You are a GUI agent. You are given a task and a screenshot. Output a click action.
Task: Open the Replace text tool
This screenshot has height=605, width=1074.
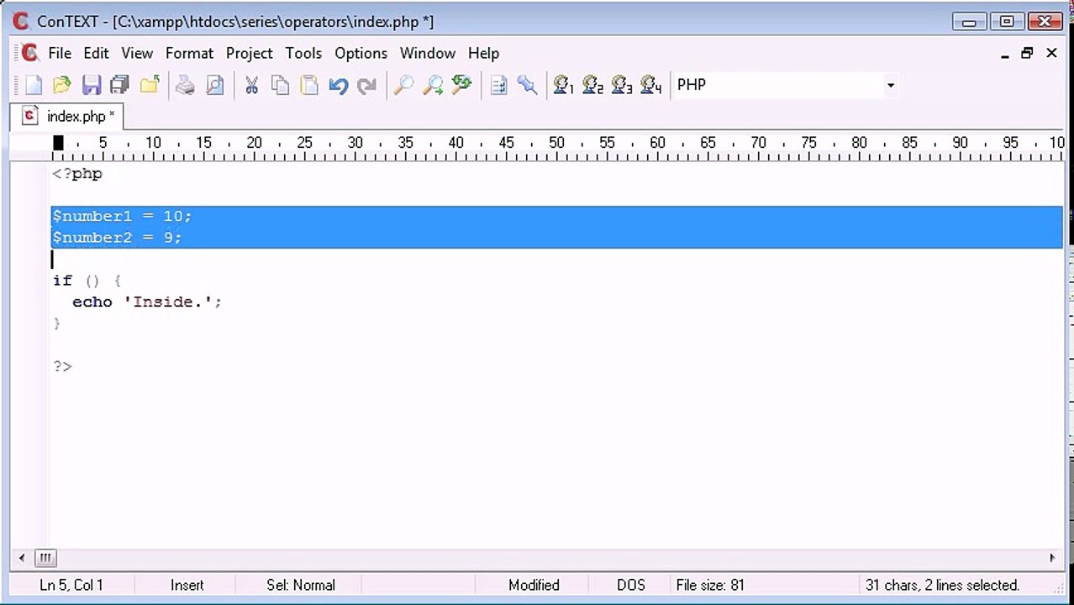coord(462,85)
